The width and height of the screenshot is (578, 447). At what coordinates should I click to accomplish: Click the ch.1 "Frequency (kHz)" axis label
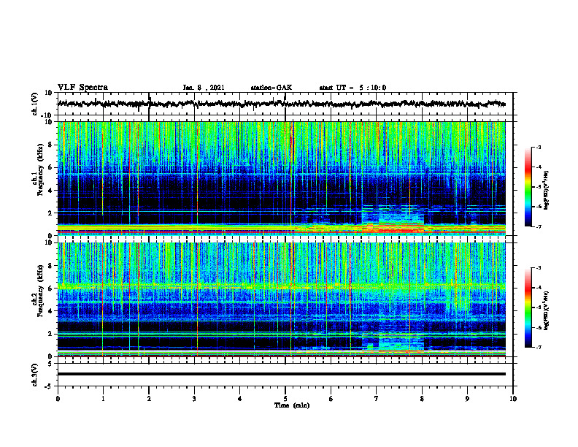tap(40, 170)
